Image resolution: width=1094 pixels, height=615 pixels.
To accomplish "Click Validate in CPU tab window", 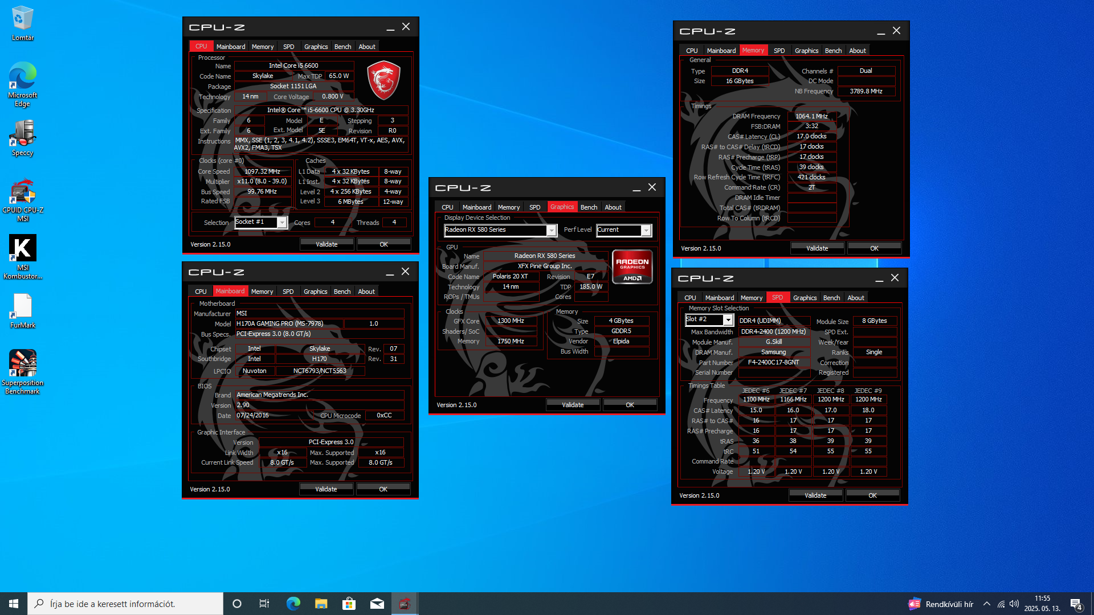I will click(x=326, y=244).
